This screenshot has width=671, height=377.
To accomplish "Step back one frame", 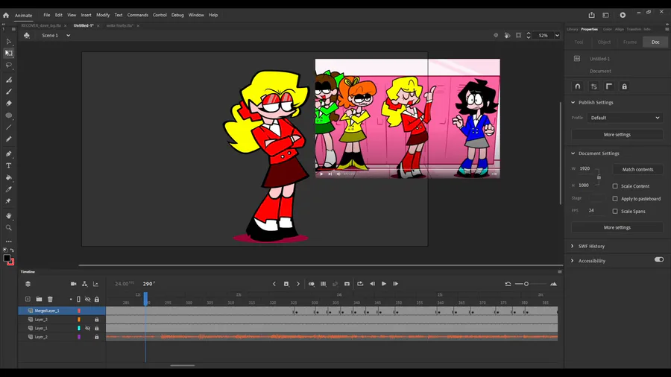I will click(x=372, y=284).
